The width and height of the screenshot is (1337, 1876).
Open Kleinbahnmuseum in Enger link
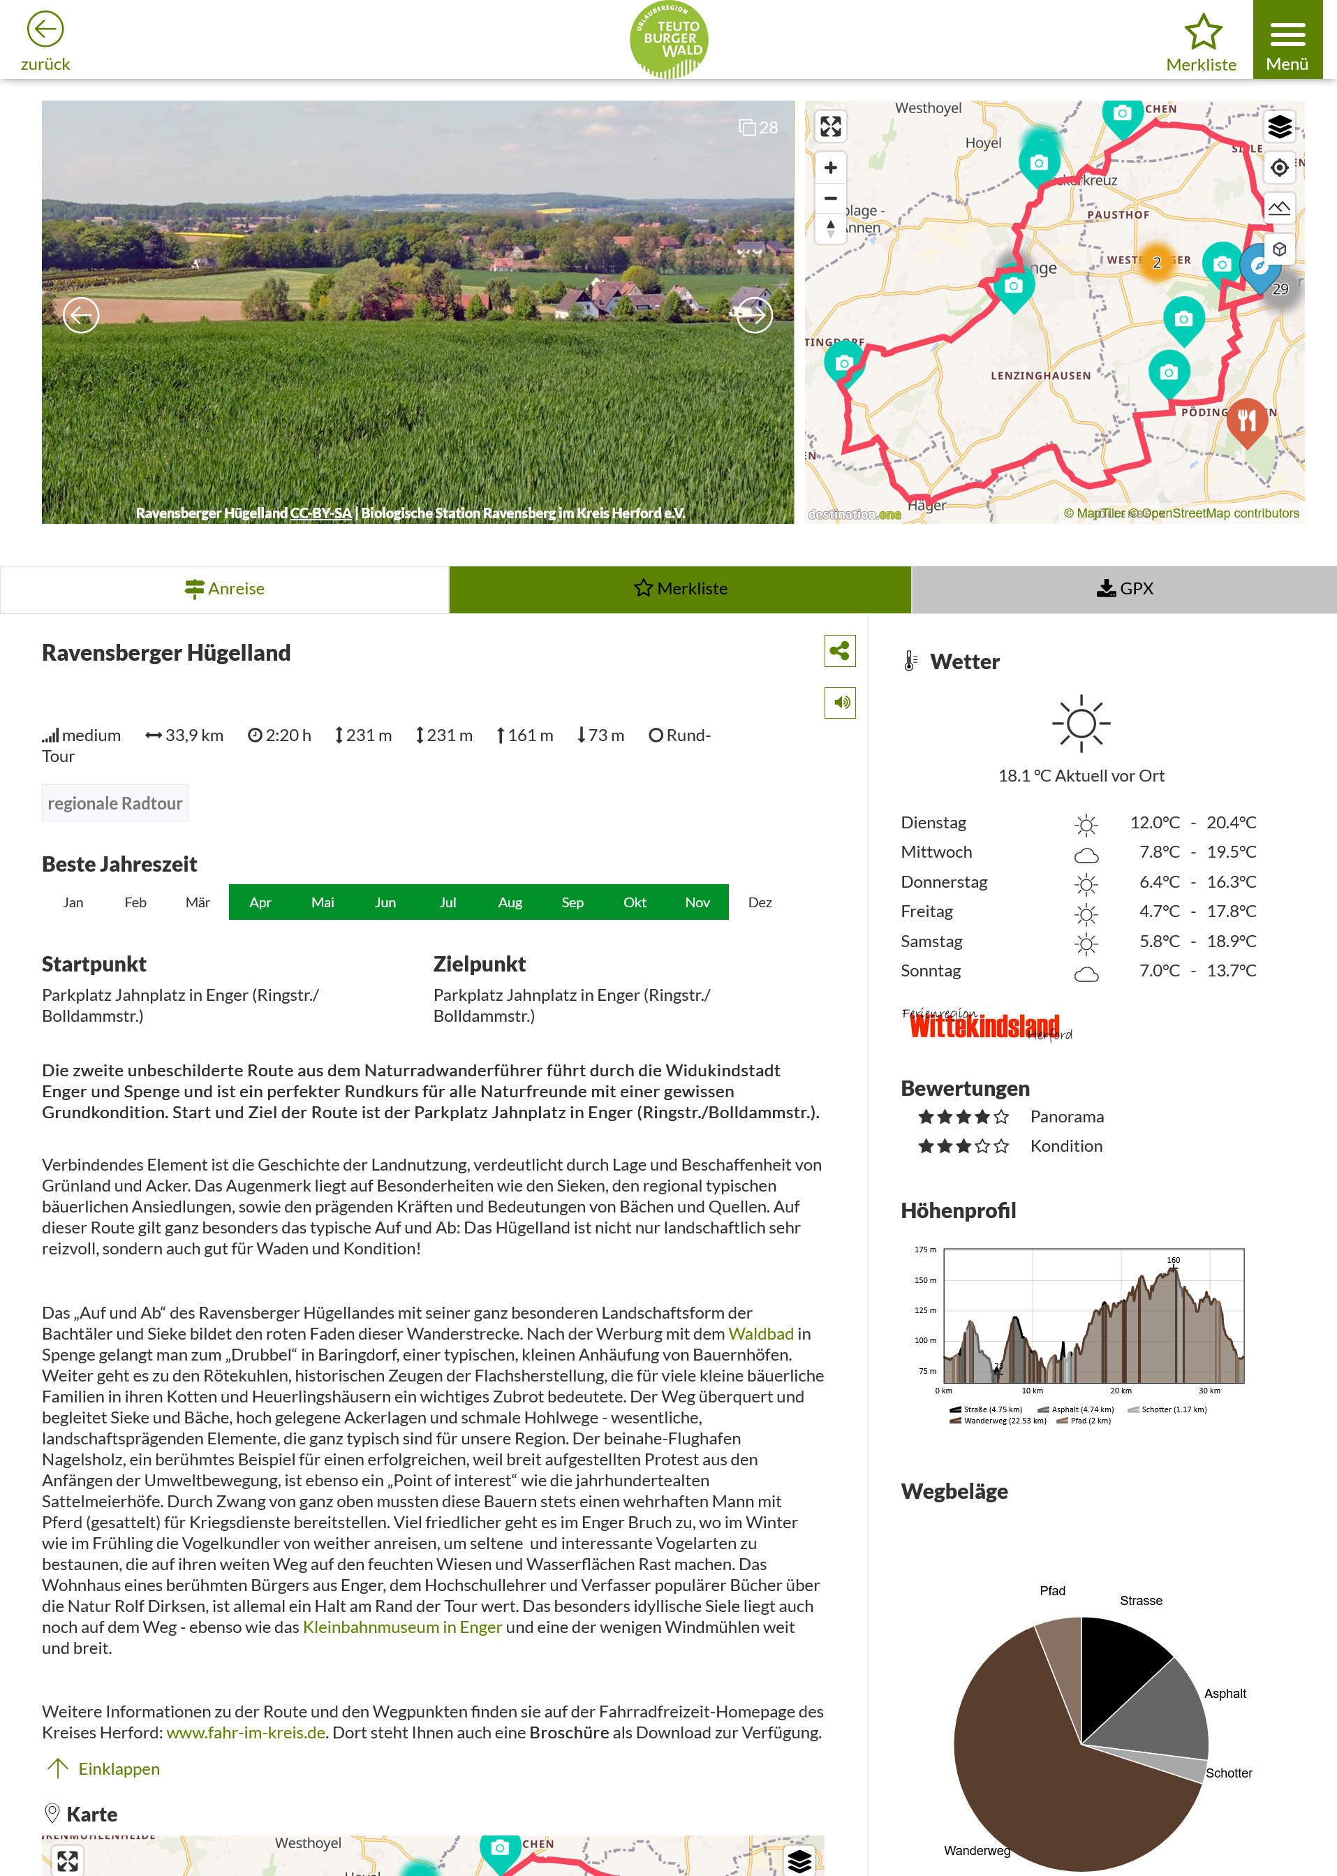(403, 1627)
